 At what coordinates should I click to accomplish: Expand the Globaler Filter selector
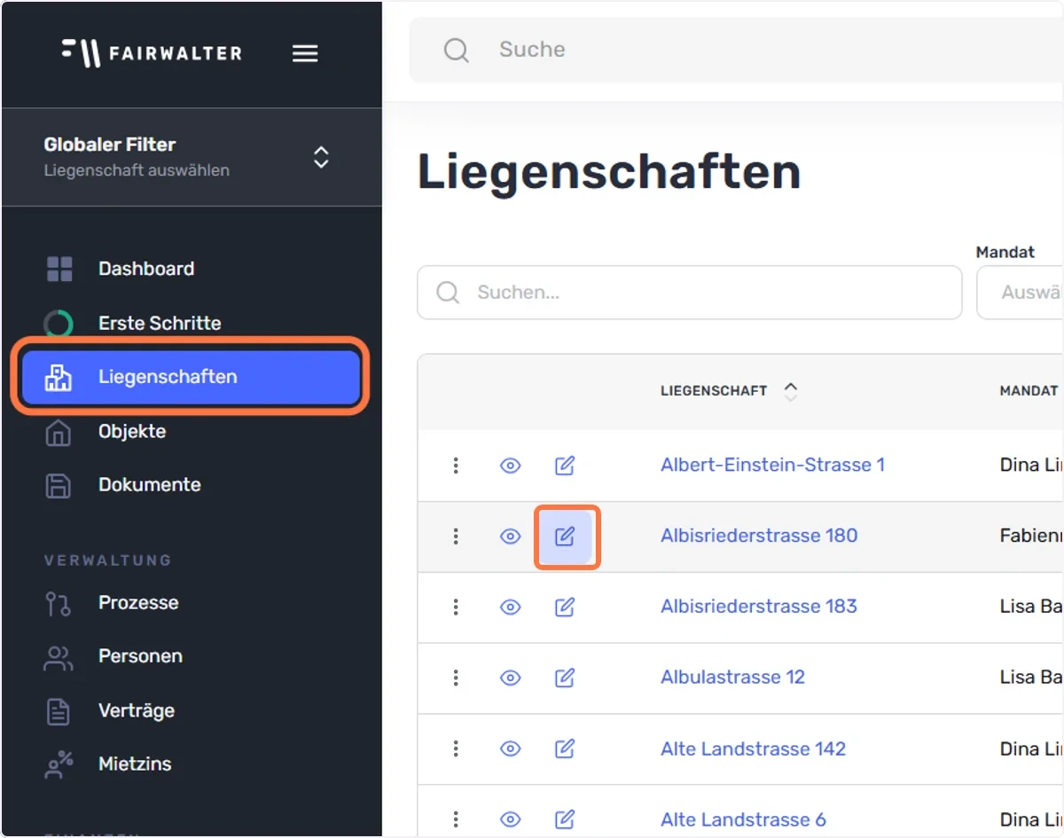192,157
